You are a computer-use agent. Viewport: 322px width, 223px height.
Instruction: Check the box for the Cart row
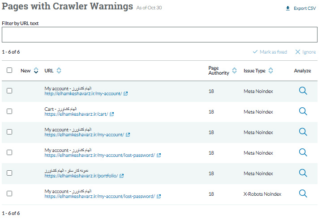click(x=9, y=111)
